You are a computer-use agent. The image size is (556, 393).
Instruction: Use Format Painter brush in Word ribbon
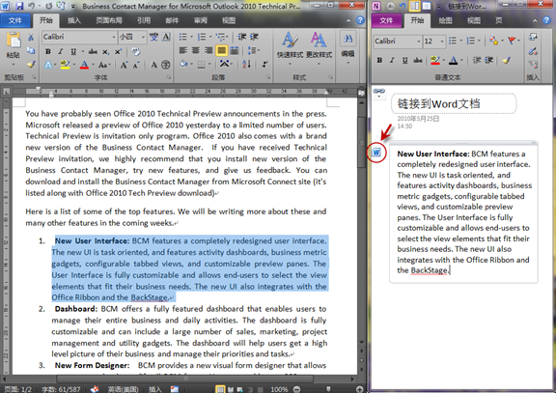coord(31,64)
